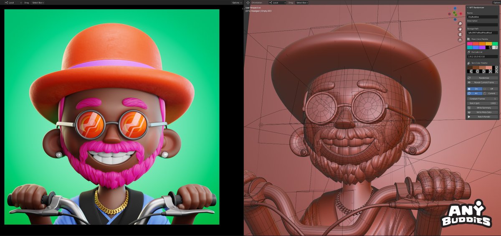Open the Select Box dropdown in left viewport
This screenshot has height=236, width=501.
pos(38,3)
